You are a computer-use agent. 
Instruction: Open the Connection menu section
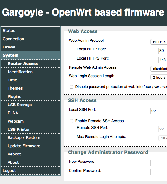point(30,39)
